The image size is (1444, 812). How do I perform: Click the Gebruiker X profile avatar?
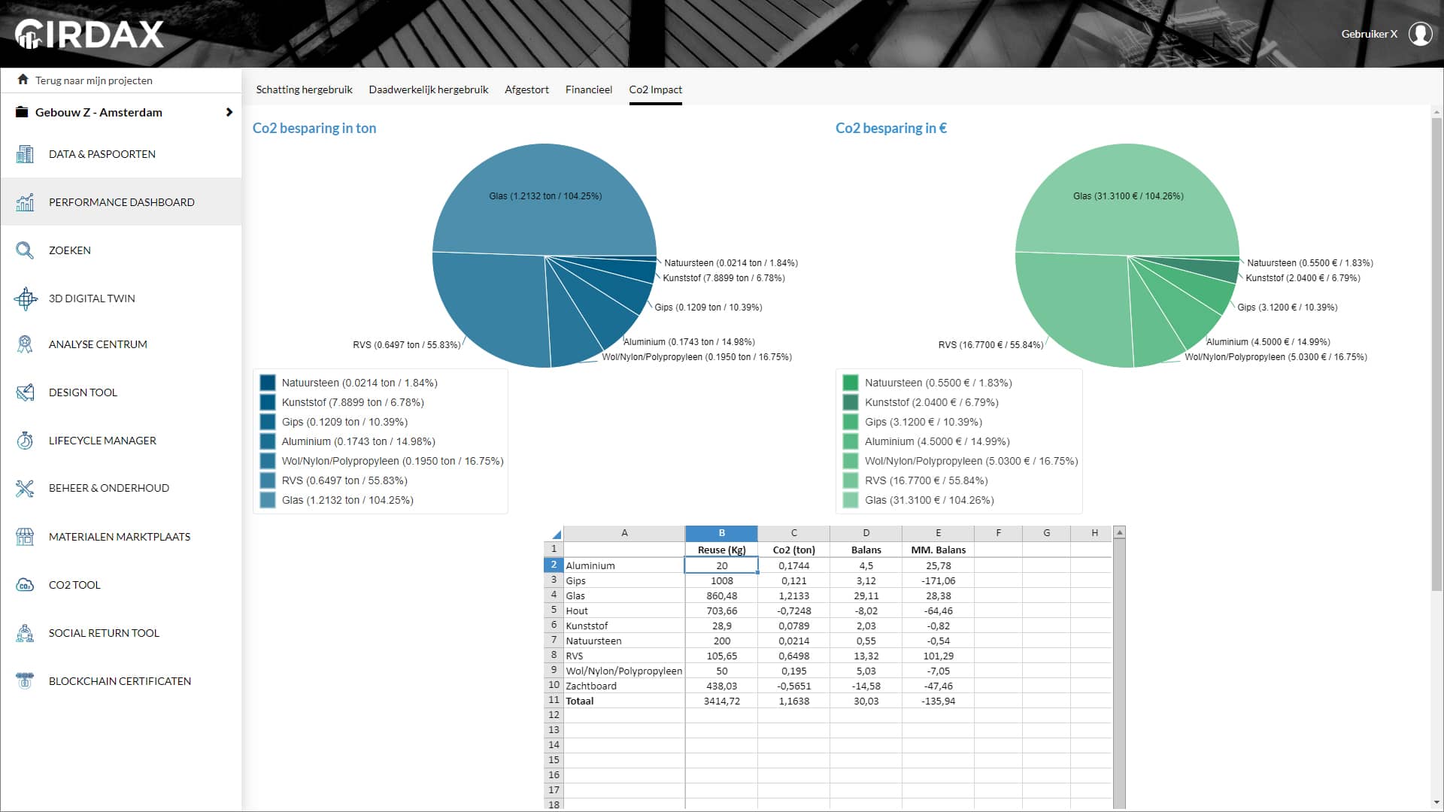(x=1420, y=34)
